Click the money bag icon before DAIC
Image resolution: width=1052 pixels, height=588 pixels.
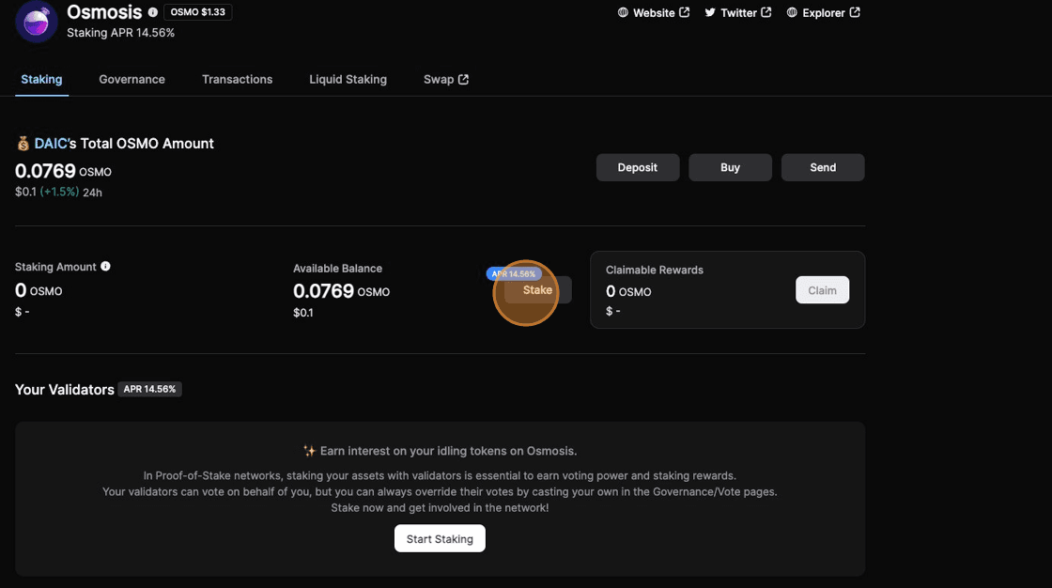click(x=23, y=144)
